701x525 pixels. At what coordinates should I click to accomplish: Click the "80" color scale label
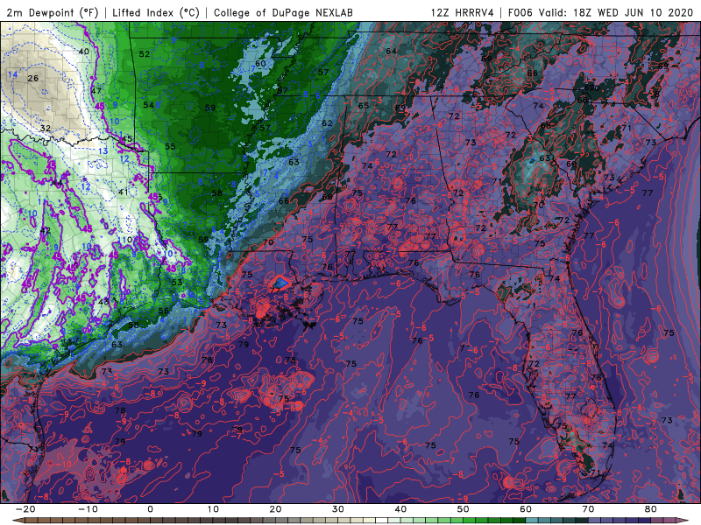click(651, 509)
